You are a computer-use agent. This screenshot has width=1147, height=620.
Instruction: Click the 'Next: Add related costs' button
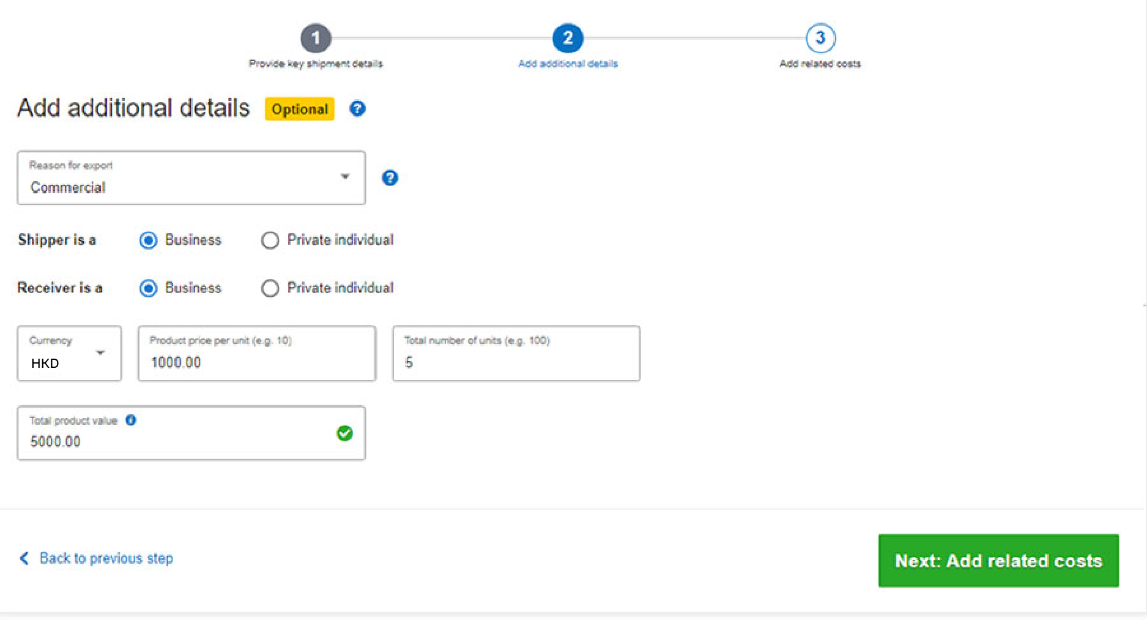point(998,561)
